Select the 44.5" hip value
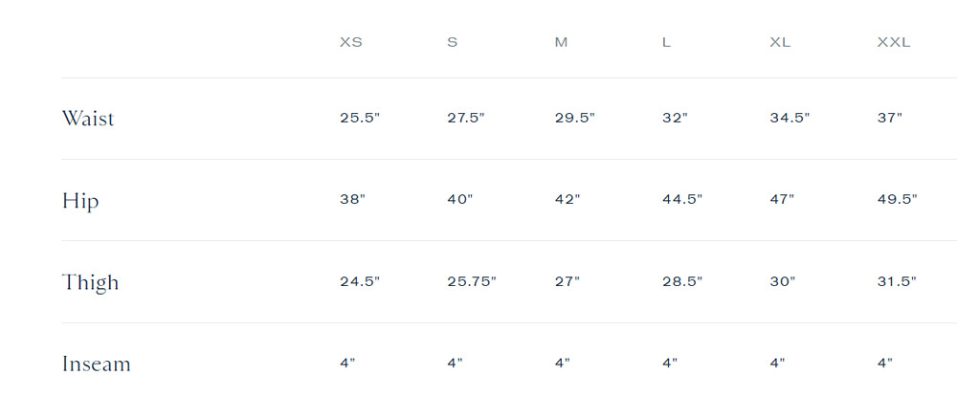Viewport: 957px width, 398px height. point(682,200)
